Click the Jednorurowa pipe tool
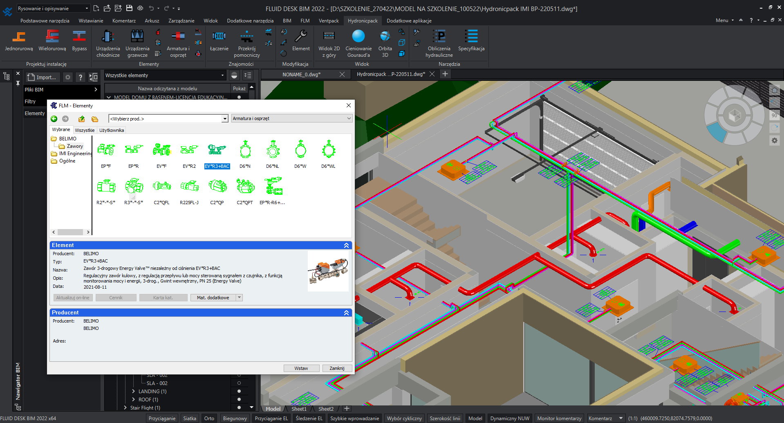The width and height of the screenshot is (784, 423). pyautogui.click(x=18, y=41)
